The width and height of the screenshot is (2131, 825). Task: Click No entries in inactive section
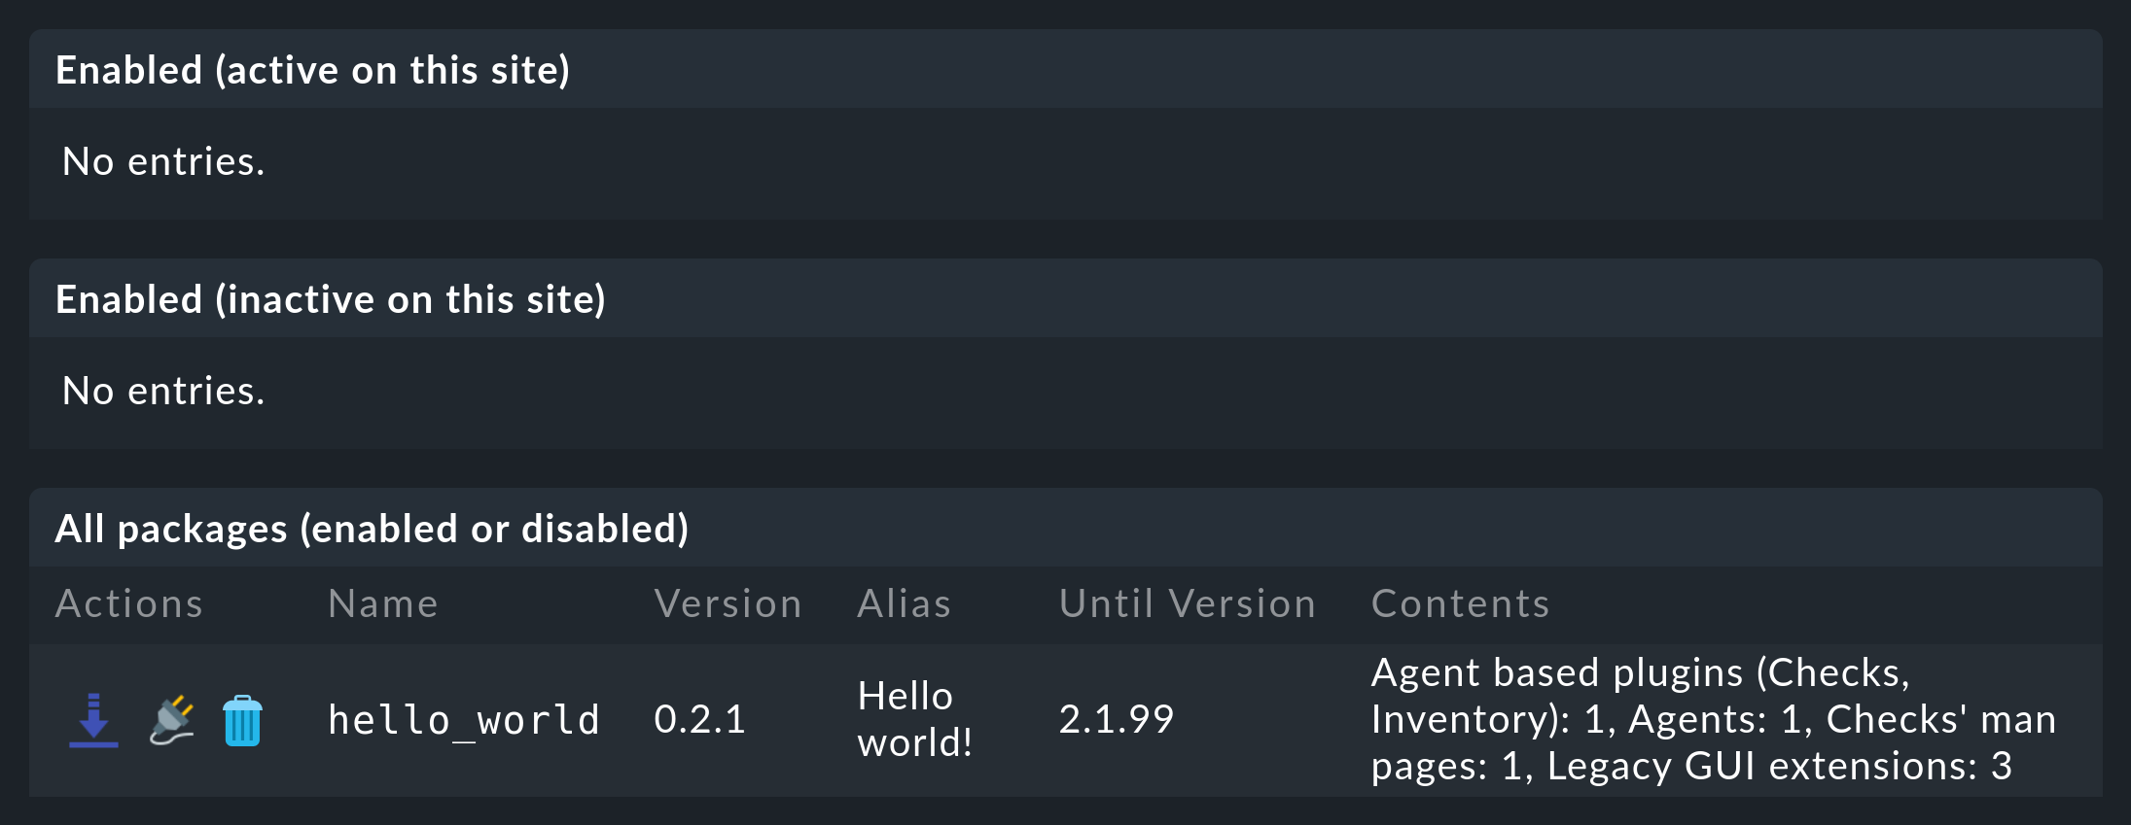tap(162, 391)
